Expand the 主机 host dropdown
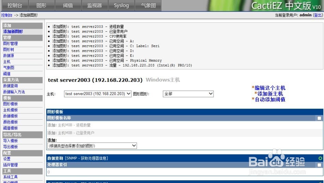This screenshot has height=183, width=324. [98, 94]
